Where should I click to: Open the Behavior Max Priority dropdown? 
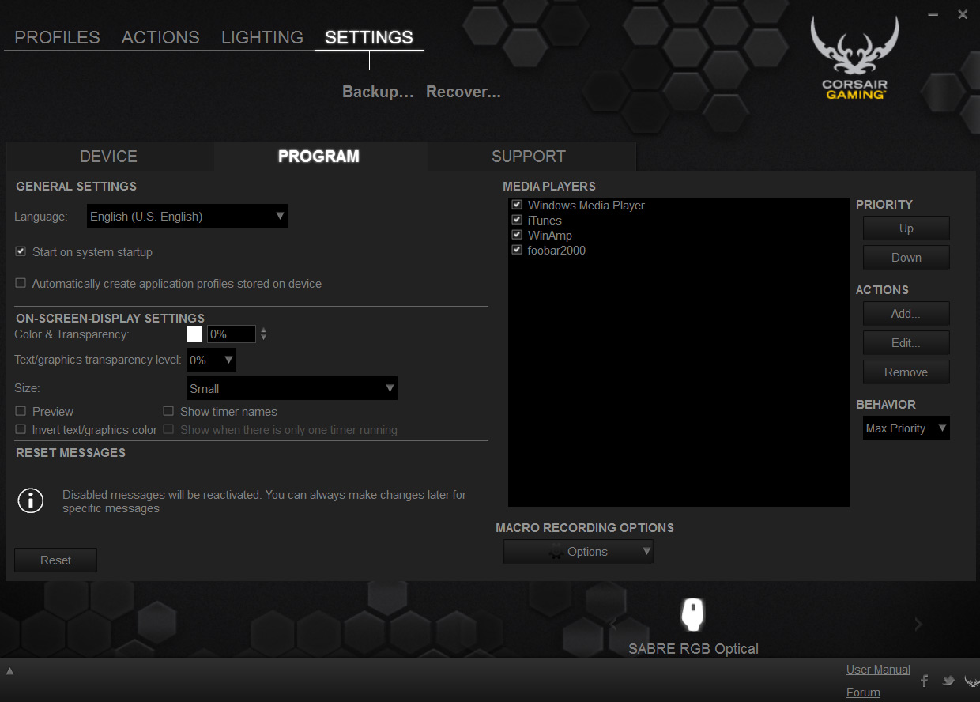(x=906, y=428)
